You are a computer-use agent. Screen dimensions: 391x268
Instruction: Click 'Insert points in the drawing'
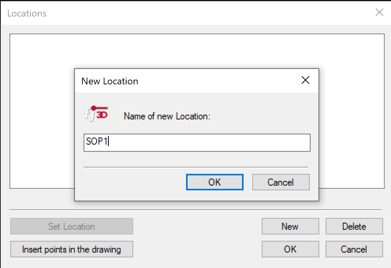tap(71, 249)
